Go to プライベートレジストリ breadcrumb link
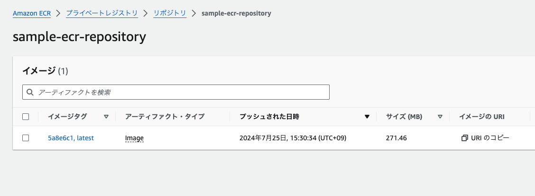535x196 pixels. 102,14
